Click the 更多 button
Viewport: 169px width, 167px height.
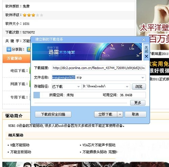(x=138, y=103)
